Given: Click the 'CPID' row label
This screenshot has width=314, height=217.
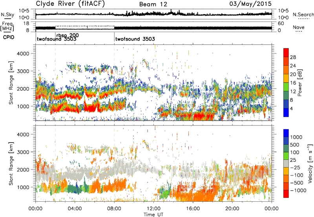Looking at the screenshot, I should point(9,37).
